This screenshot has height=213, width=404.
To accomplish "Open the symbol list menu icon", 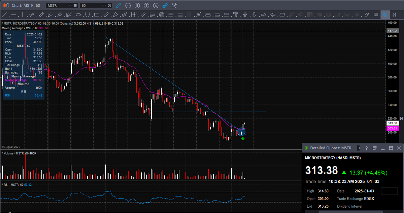I will pos(75,6).
